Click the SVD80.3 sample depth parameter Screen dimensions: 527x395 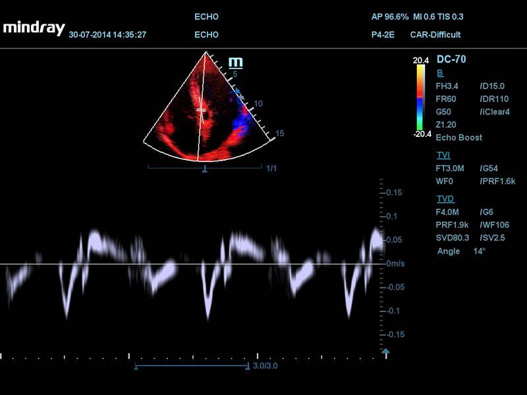[453, 238]
